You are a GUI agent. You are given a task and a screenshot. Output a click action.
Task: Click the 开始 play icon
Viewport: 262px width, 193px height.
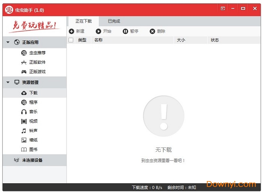click(98, 31)
